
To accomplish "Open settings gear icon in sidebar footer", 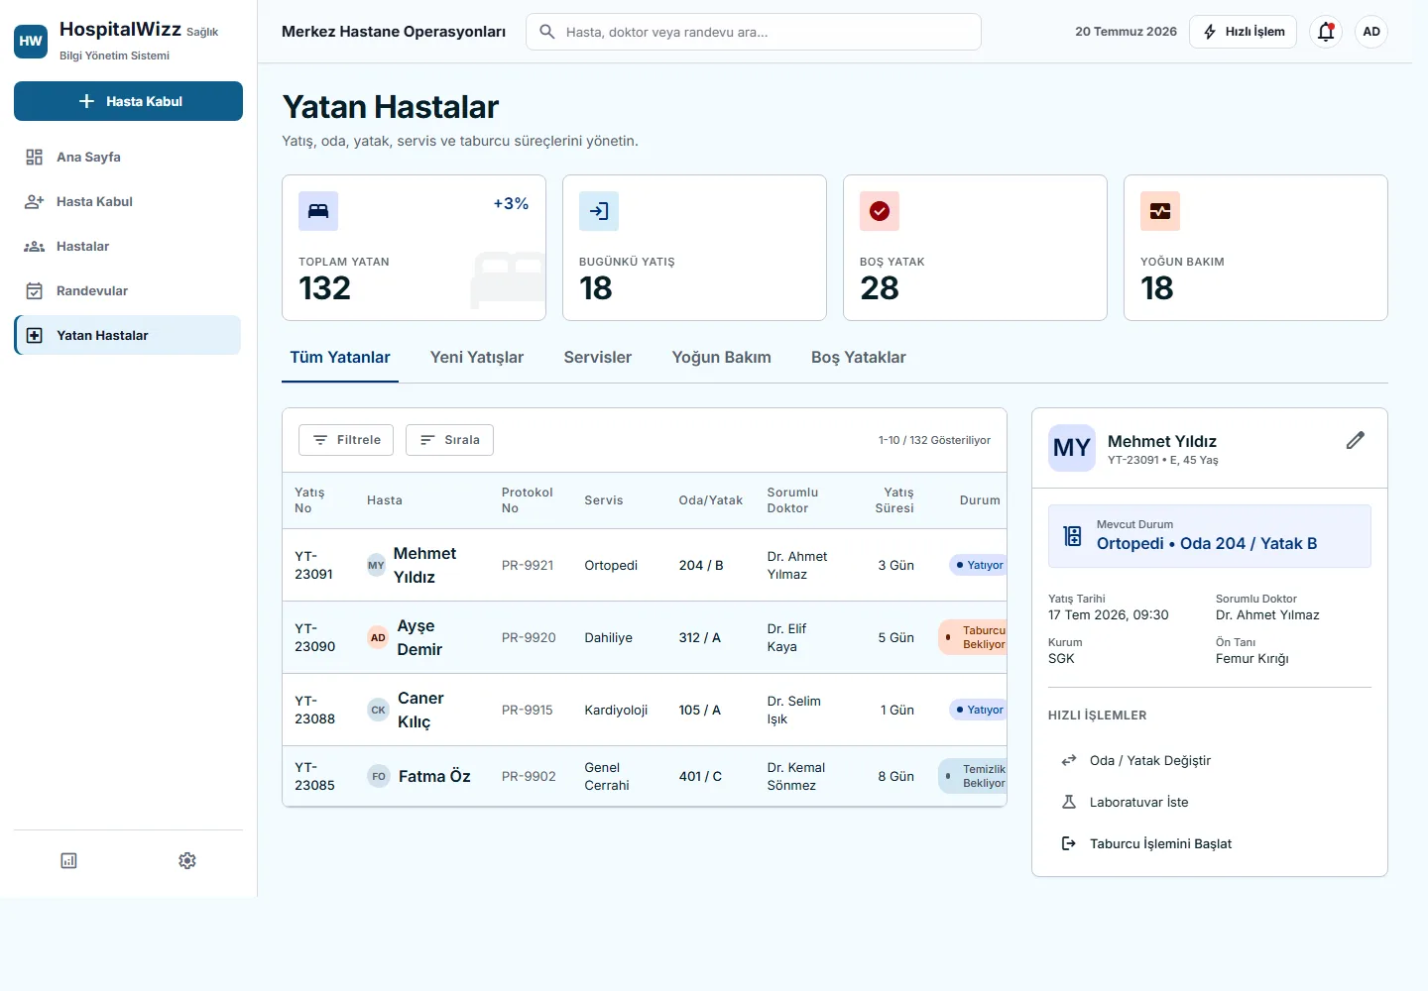I will (187, 860).
